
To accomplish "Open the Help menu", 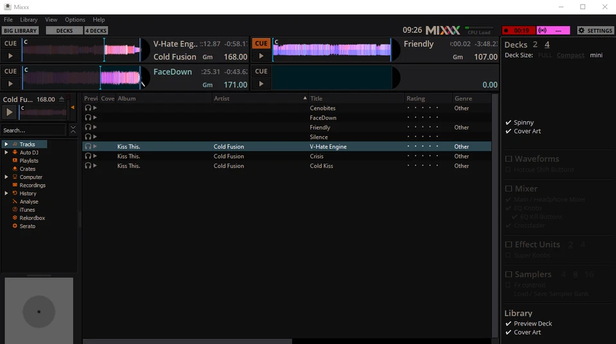I will click(99, 20).
